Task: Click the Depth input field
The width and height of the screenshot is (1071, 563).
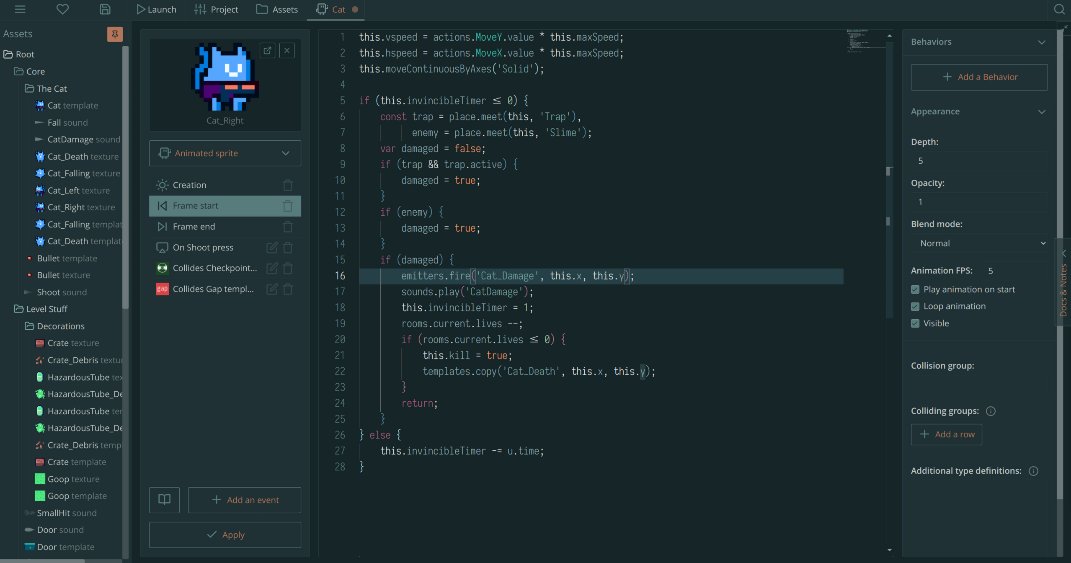Action: [x=979, y=161]
